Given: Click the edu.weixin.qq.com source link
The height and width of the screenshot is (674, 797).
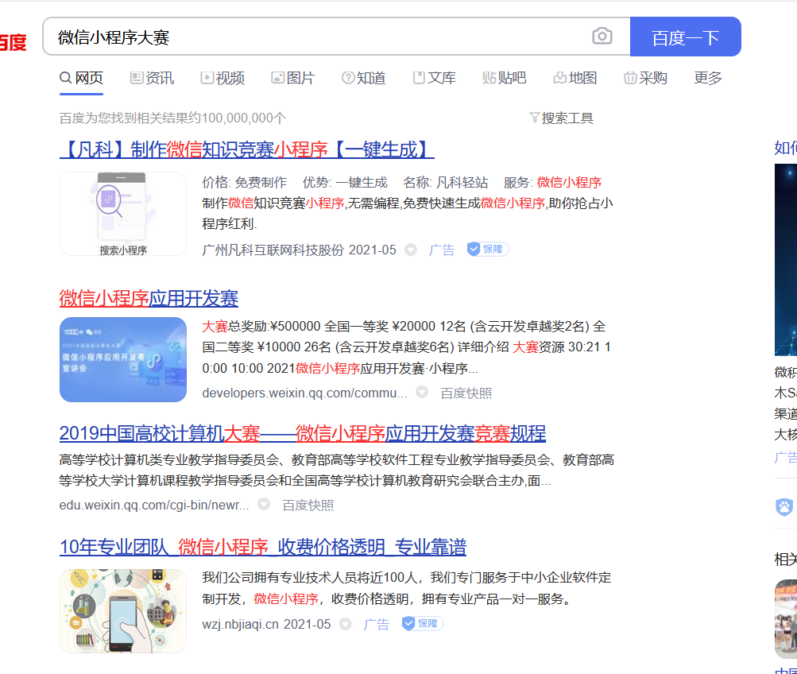Looking at the screenshot, I should pyautogui.click(x=154, y=505).
